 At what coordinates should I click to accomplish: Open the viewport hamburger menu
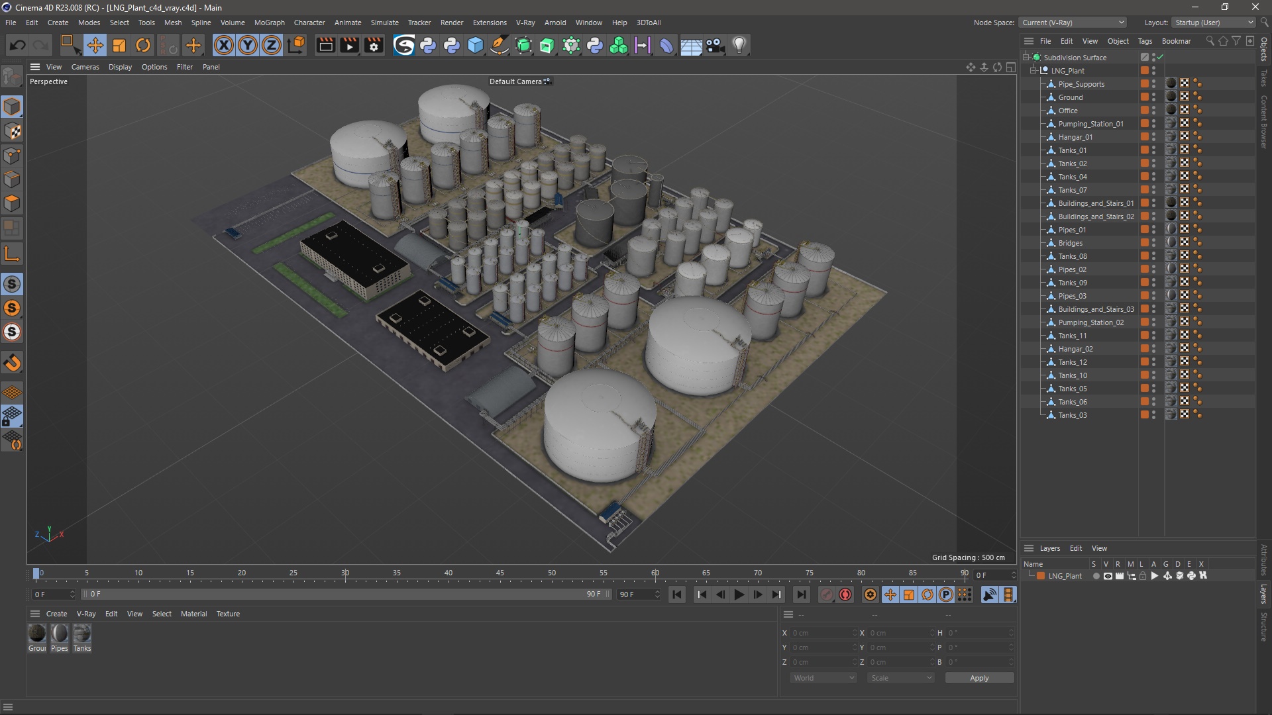pos(35,67)
